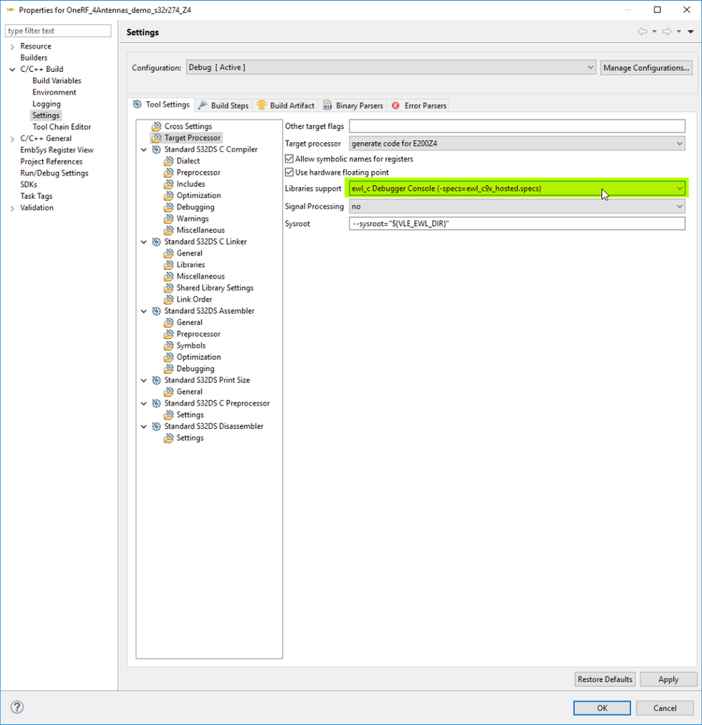
Task: Expand the Validation node
Action: point(12,208)
